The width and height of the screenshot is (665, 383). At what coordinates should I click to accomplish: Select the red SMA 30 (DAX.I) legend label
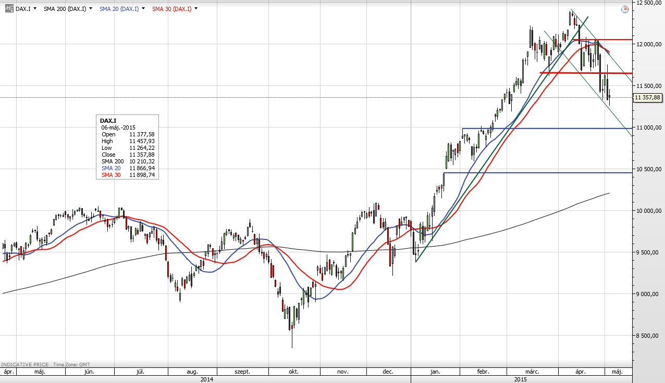coord(171,9)
